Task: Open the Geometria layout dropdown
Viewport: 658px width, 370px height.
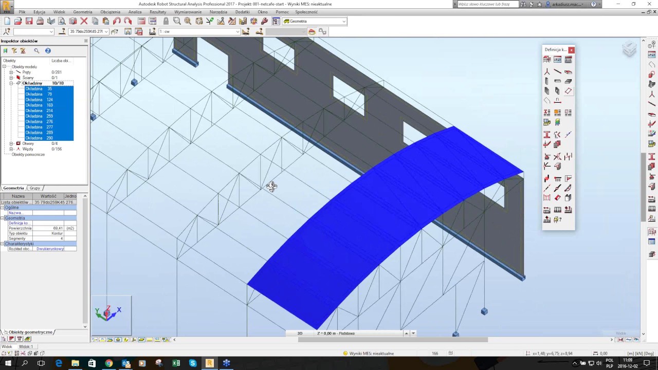Action: (344, 22)
